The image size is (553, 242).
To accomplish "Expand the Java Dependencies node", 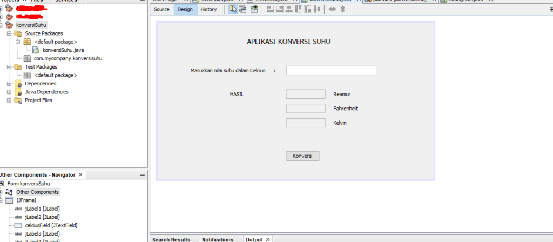I will point(9,92).
